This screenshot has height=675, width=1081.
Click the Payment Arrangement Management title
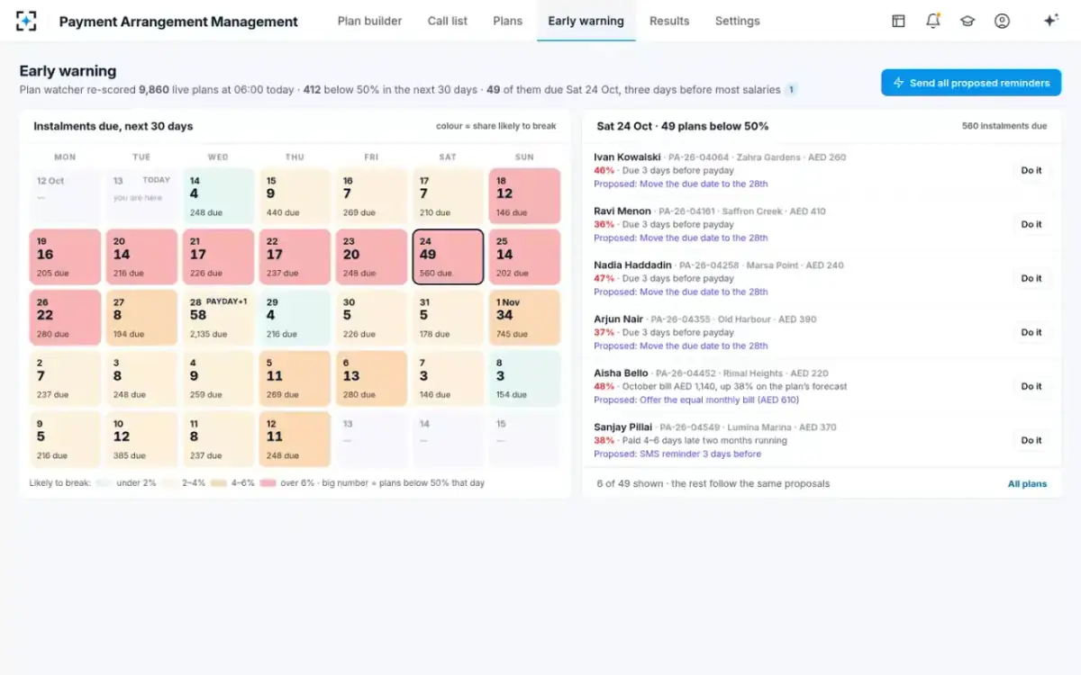(x=178, y=22)
